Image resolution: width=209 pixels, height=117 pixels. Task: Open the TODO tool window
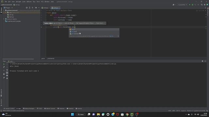tap(40, 109)
